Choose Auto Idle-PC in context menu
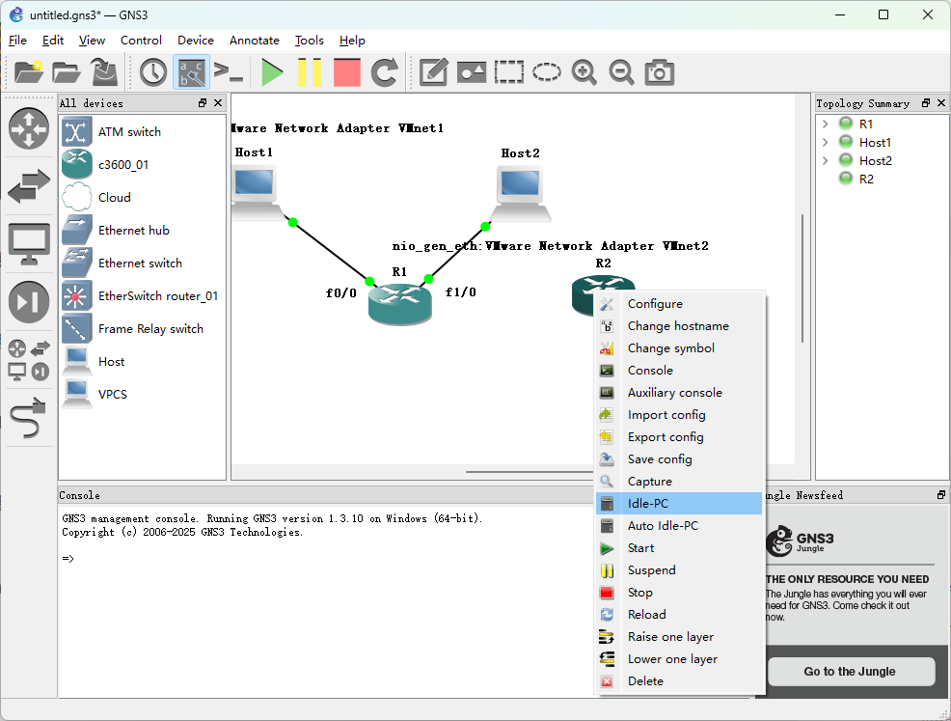The width and height of the screenshot is (951, 721). point(679,526)
